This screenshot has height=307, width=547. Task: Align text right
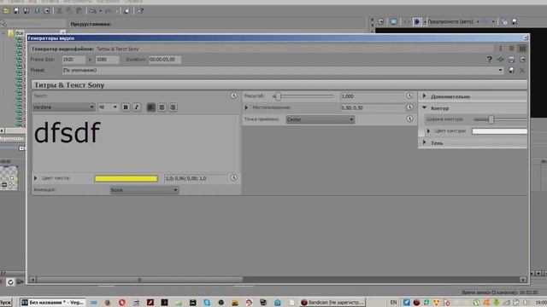click(x=173, y=107)
